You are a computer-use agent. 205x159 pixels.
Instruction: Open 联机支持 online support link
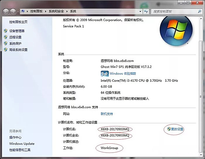click(x=107, y=114)
